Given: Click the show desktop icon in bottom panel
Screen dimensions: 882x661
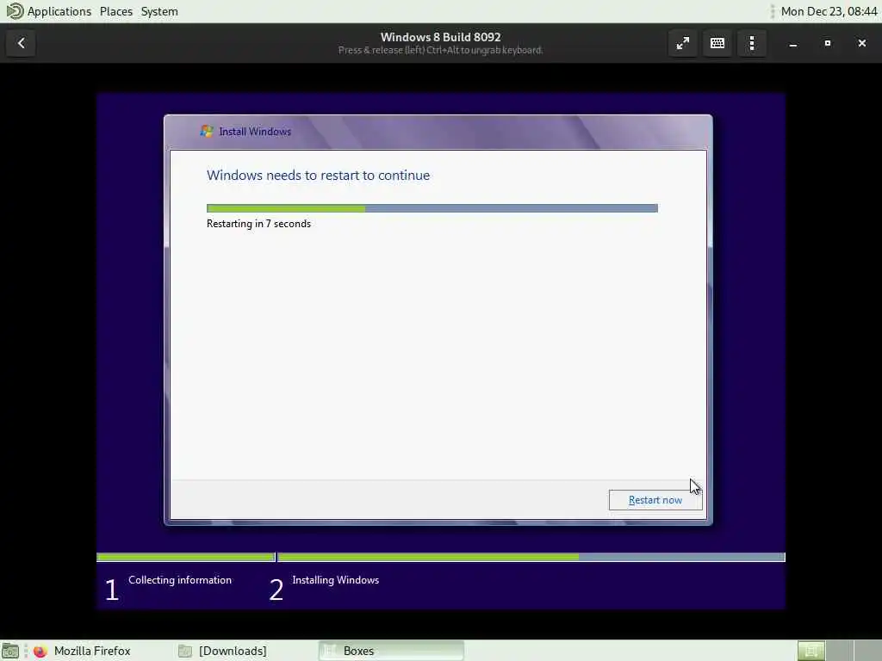Looking at the screenshot, I should coord(10,651).
